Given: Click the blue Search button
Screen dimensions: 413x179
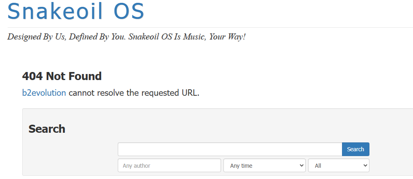Looking at the screenshot, I should [x=356, y=149].
